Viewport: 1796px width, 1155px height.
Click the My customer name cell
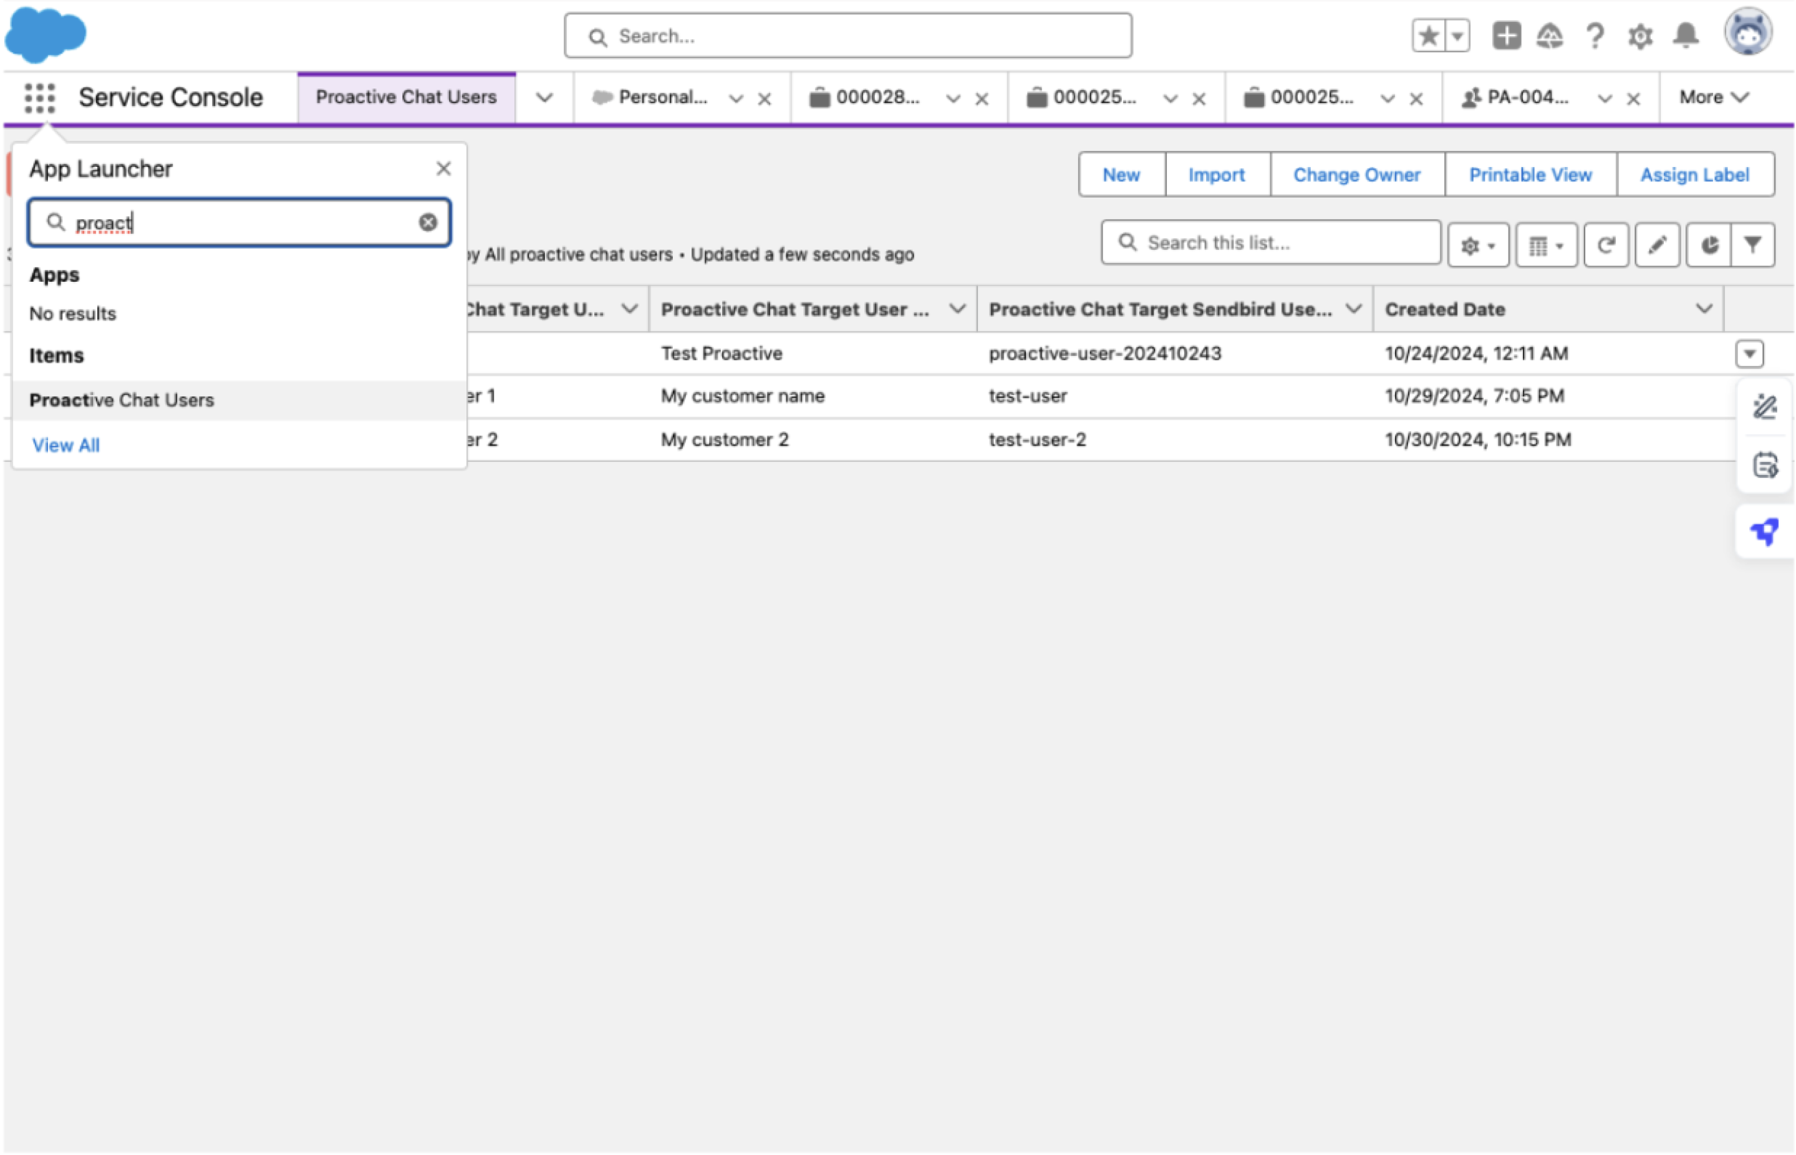(x=742, y=397)
